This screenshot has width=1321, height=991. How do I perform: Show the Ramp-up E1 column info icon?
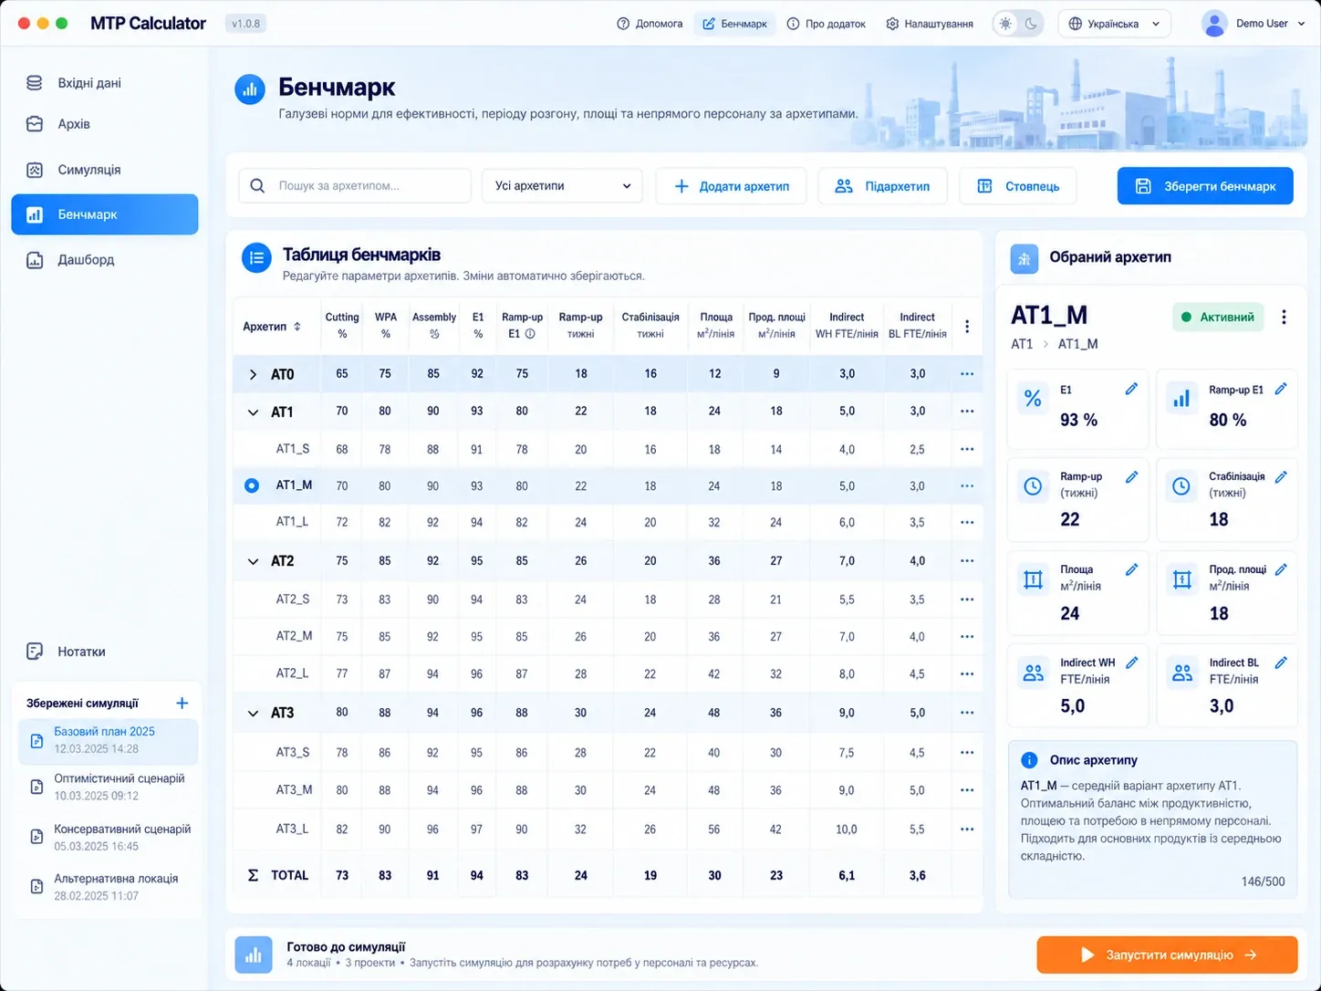(530, 334)
